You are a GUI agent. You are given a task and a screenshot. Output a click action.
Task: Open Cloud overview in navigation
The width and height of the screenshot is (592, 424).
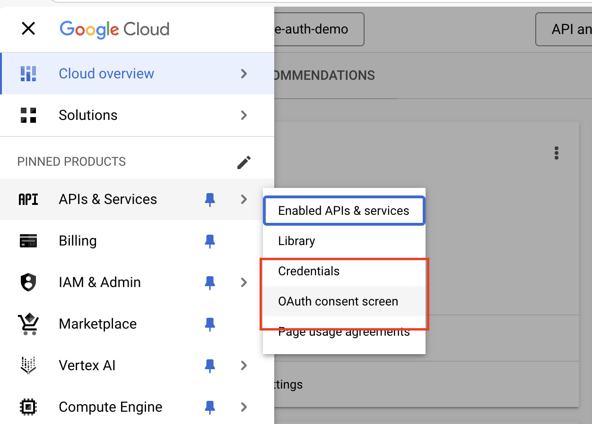(x=137, y=74)
